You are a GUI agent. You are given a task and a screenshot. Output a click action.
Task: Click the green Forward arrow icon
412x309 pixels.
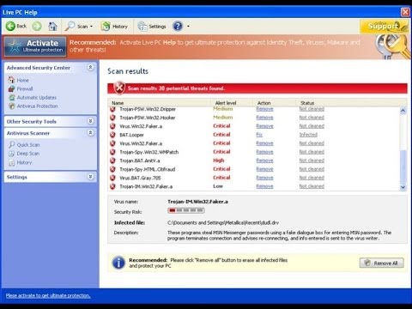click(37, 26)
